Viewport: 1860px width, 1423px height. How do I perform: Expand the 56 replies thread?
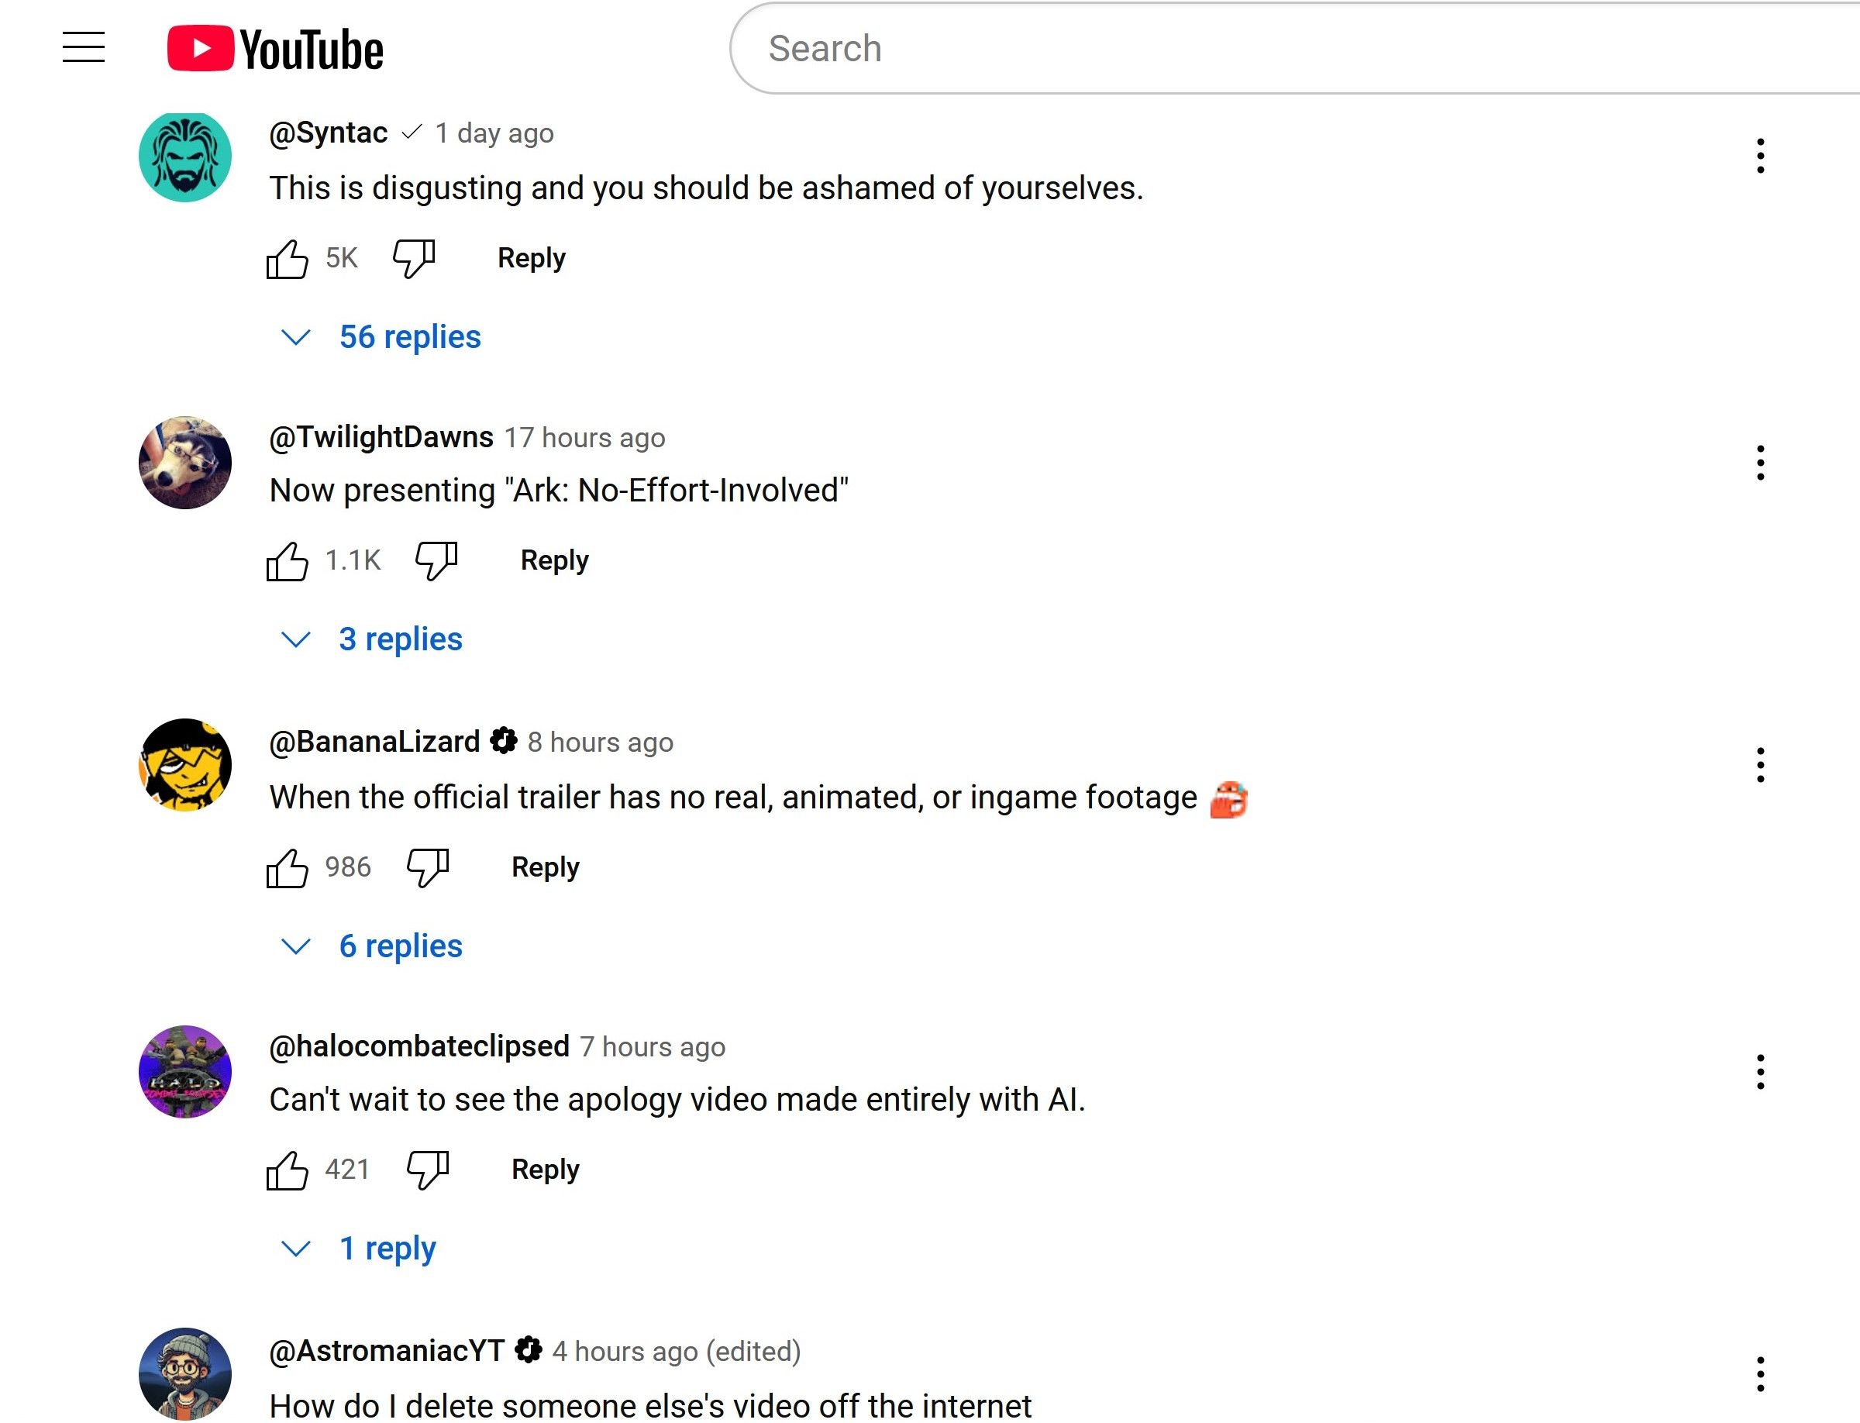[408, 337]
